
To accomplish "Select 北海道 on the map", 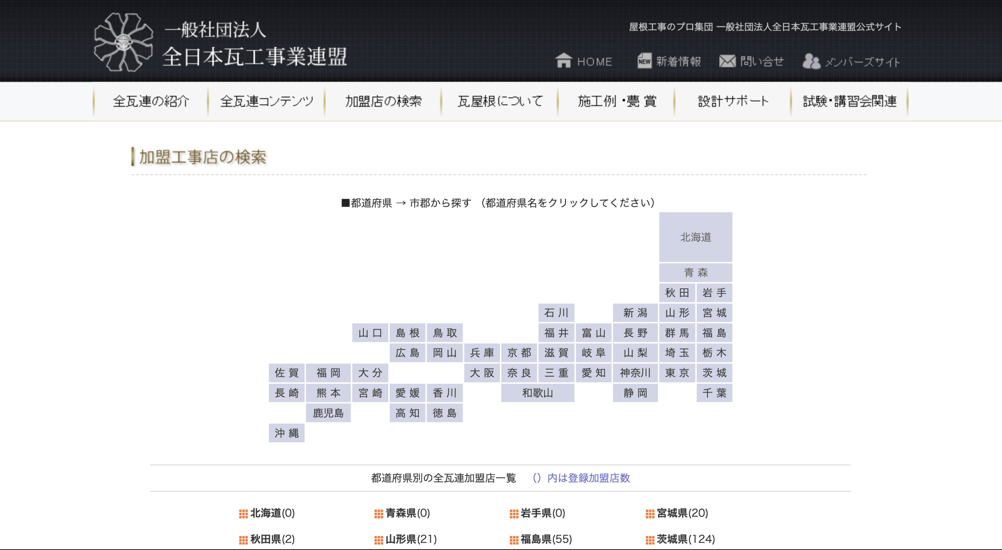I will [696, 237].
